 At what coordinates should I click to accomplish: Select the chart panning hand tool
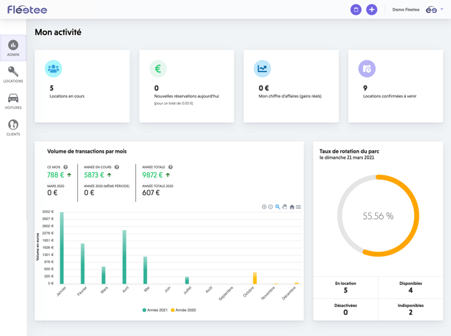(285, 207)
